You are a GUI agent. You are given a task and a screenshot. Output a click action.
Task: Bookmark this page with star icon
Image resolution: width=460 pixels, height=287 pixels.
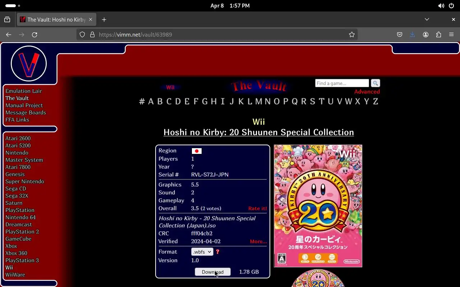(x=352, y=34)
